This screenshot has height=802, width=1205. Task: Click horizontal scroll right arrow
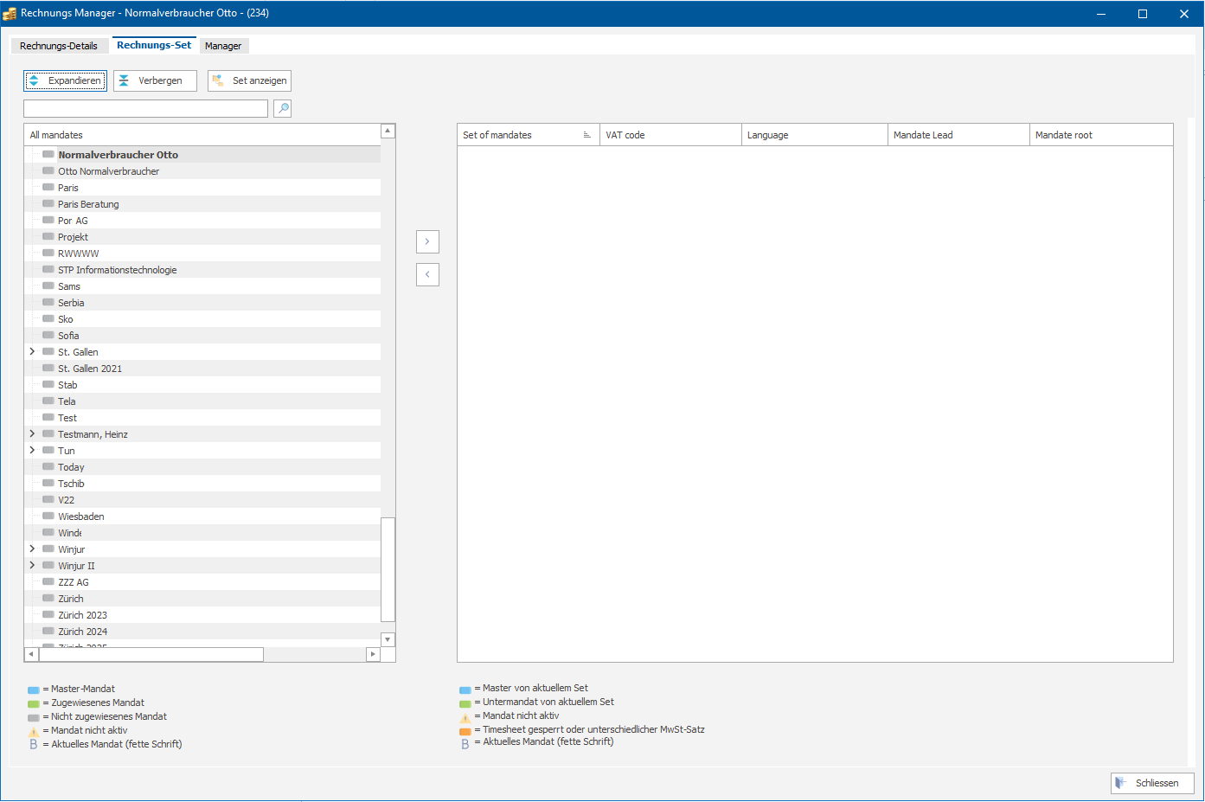pos(374,655)
